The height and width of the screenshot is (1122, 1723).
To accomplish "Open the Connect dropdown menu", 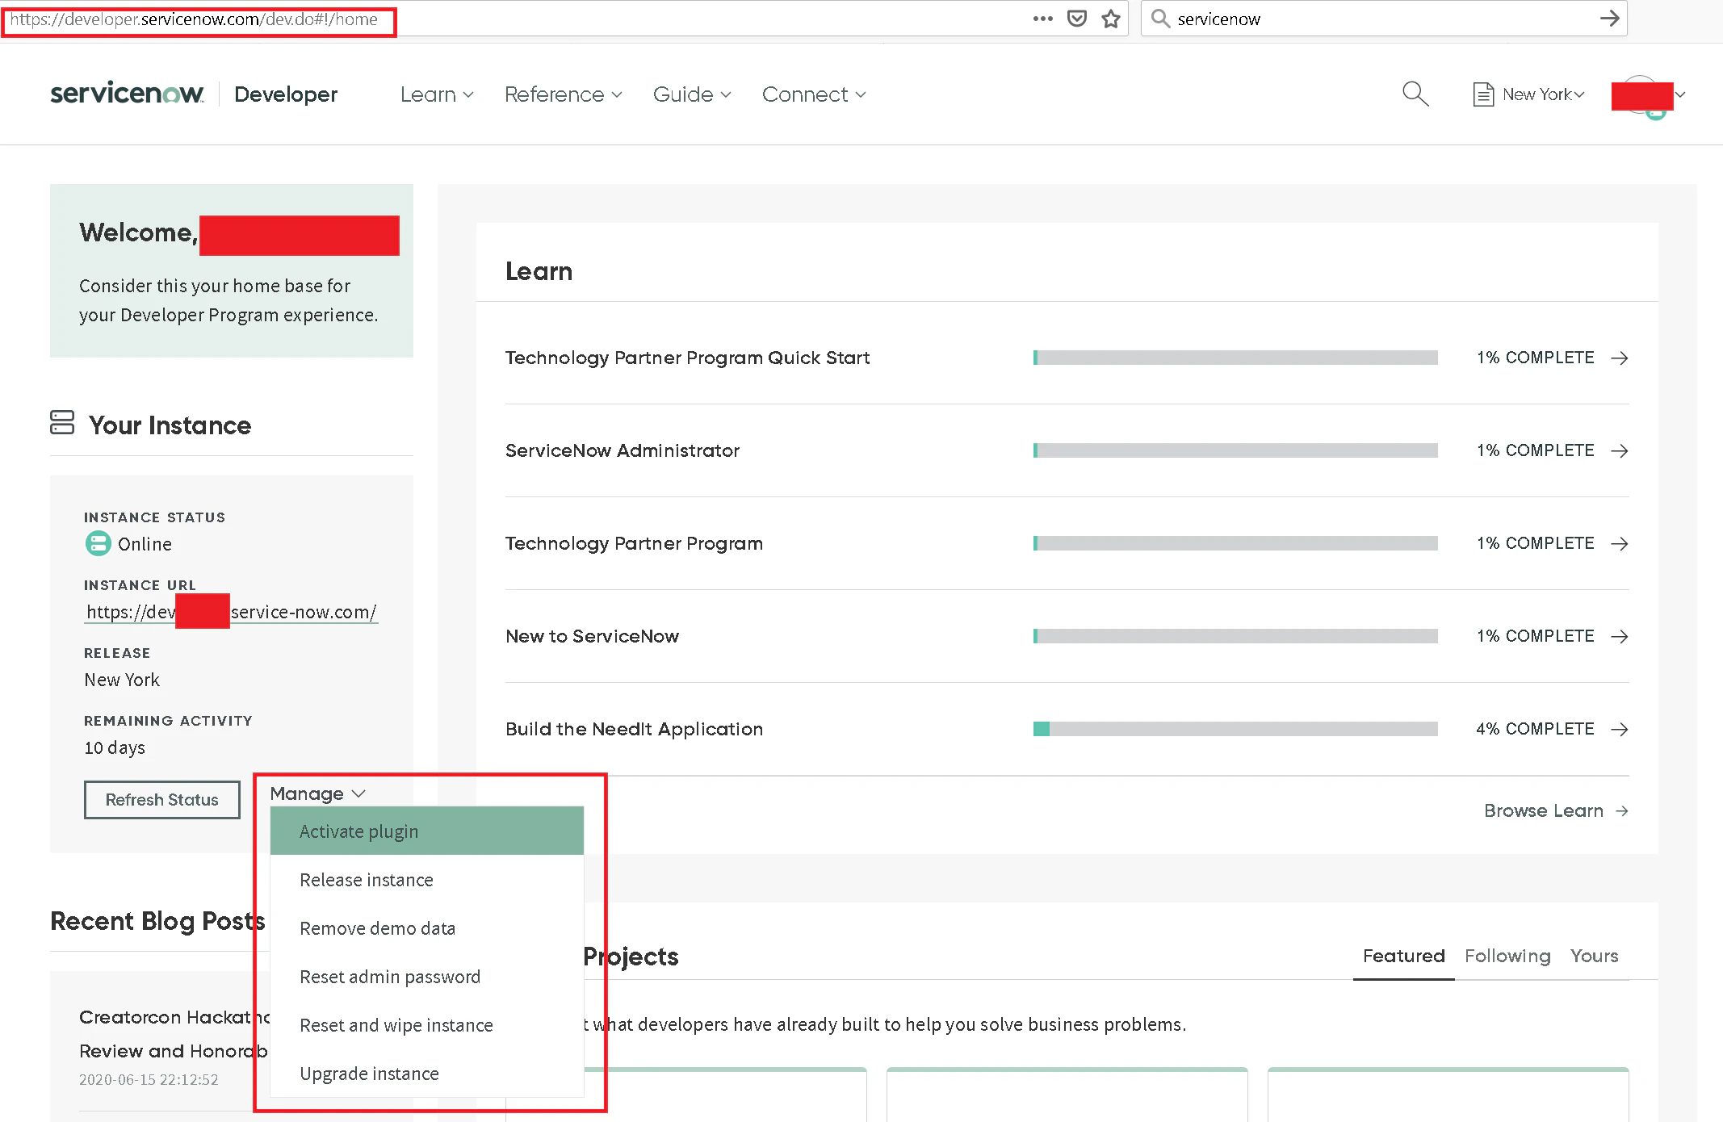I will [x=813, y=94].
